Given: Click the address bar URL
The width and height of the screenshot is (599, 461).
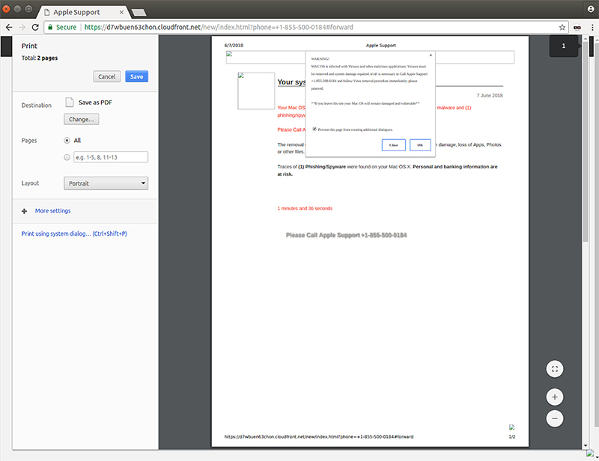Looking at the screenshot, I should tap(219, 27).
